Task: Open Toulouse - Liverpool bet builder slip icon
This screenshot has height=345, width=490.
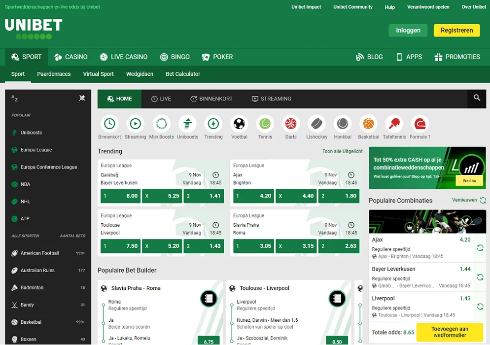Action: coord(337,299)
